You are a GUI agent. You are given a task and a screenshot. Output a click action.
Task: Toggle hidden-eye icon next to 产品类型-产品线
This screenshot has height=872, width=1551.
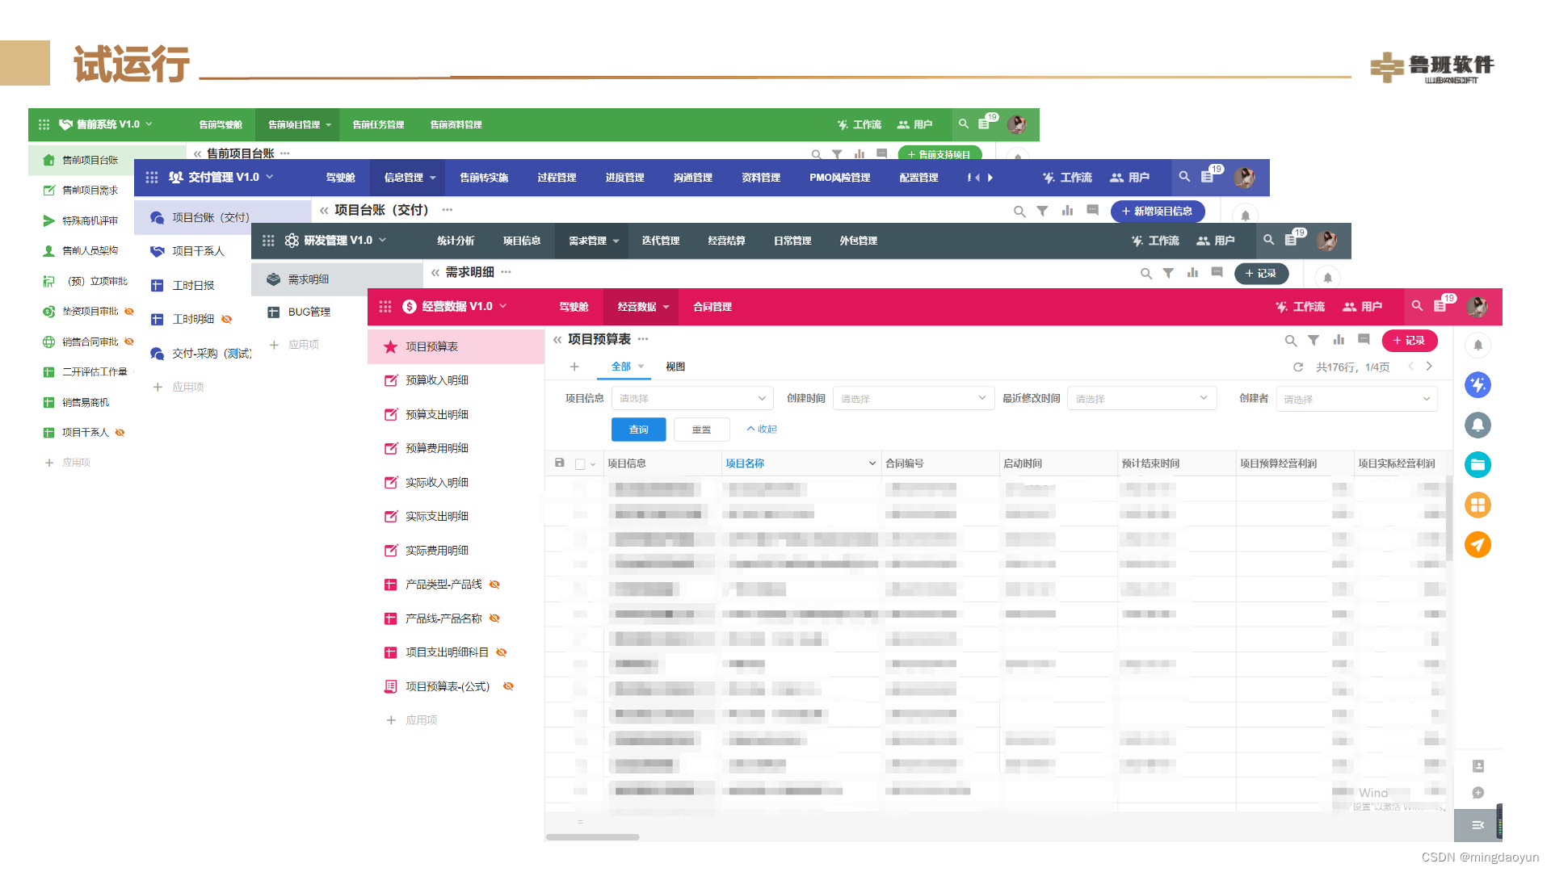coord(495,585)
